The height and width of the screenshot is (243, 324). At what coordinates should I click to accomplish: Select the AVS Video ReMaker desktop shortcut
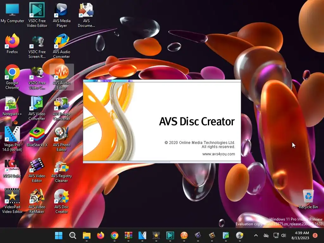[x=37, y=201]
